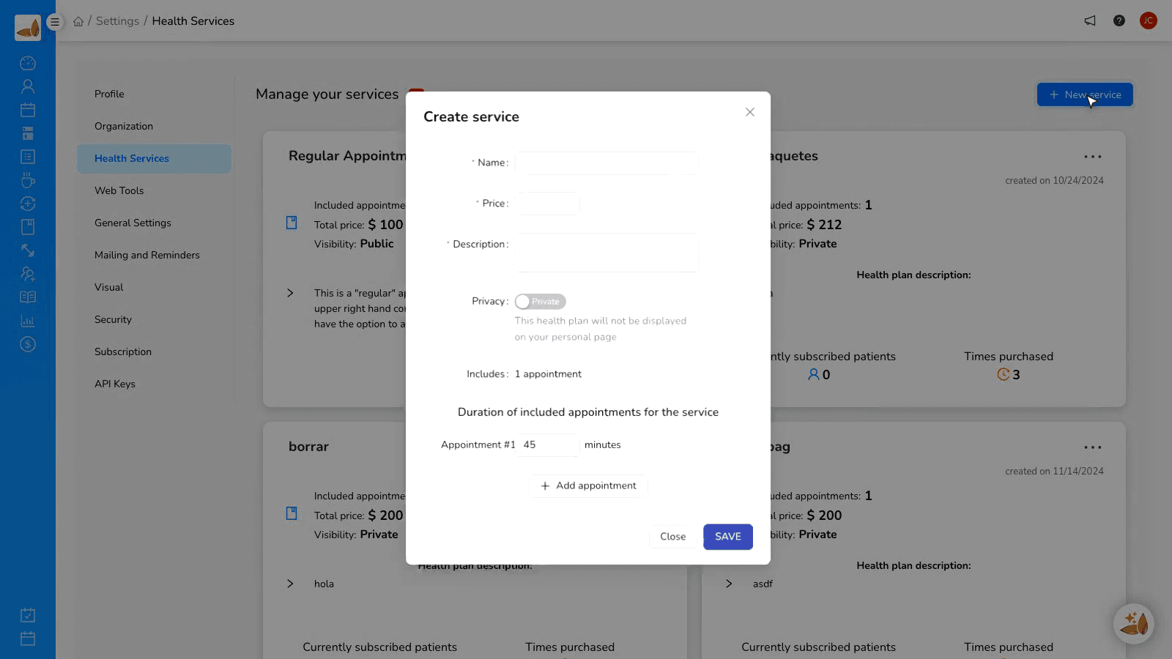The width and height of the screenshot is (1172, 659).
Task: Open the circular plus refresh icon in sidebar
Action: pos(28,204)
